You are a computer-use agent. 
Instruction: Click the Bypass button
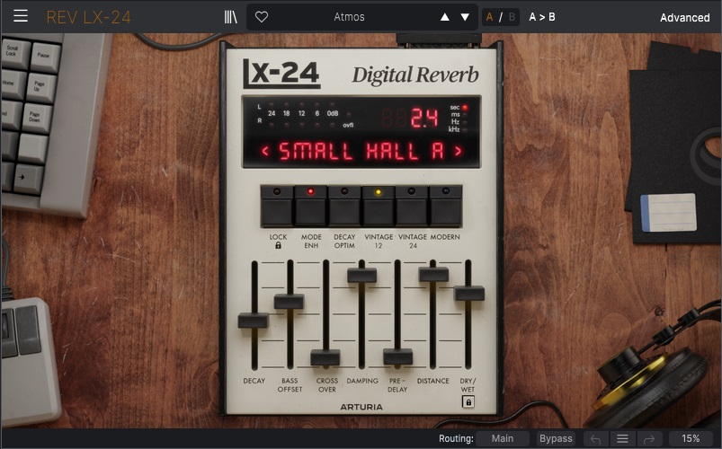(556, 438)
